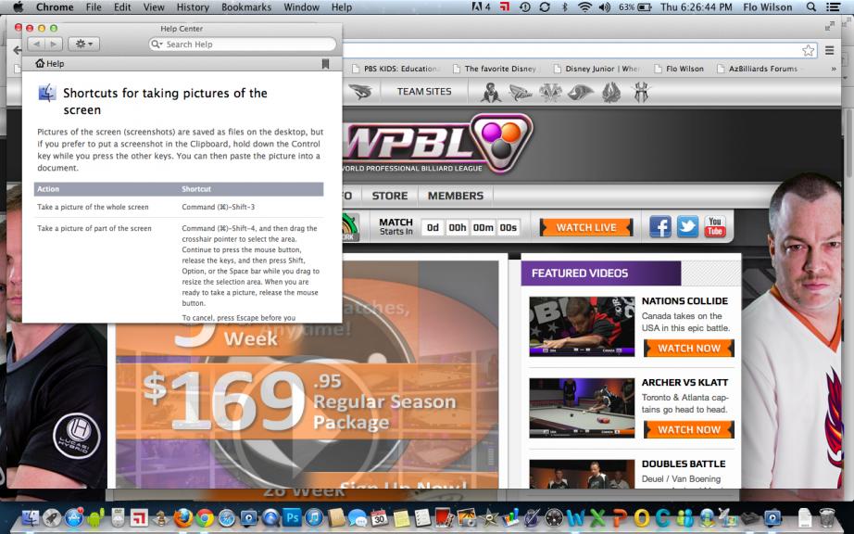Enter full screen with the Chrome expand arrows
This screenshot has height=534, width=854.
point(830,26)
